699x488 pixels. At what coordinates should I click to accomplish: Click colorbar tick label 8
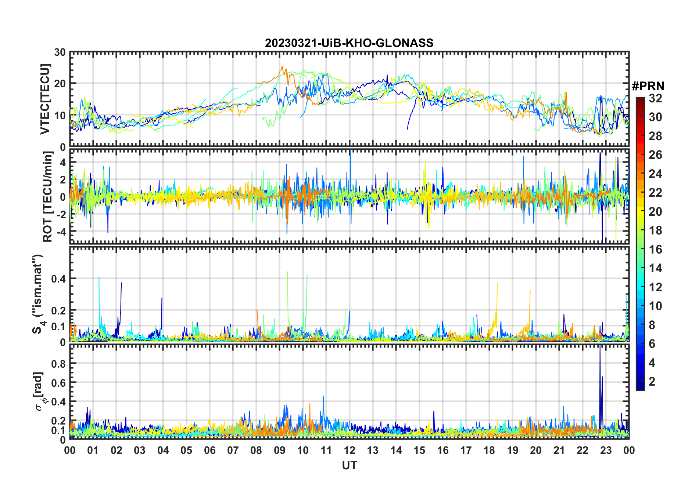[652, 325]
